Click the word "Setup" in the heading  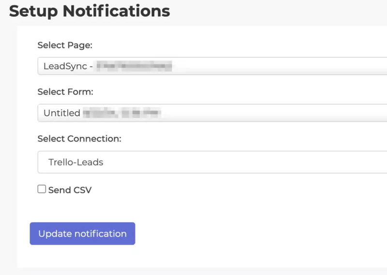tap(35, 11)
